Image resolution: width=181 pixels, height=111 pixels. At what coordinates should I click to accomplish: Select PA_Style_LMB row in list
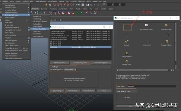click(x=81, y=41)
